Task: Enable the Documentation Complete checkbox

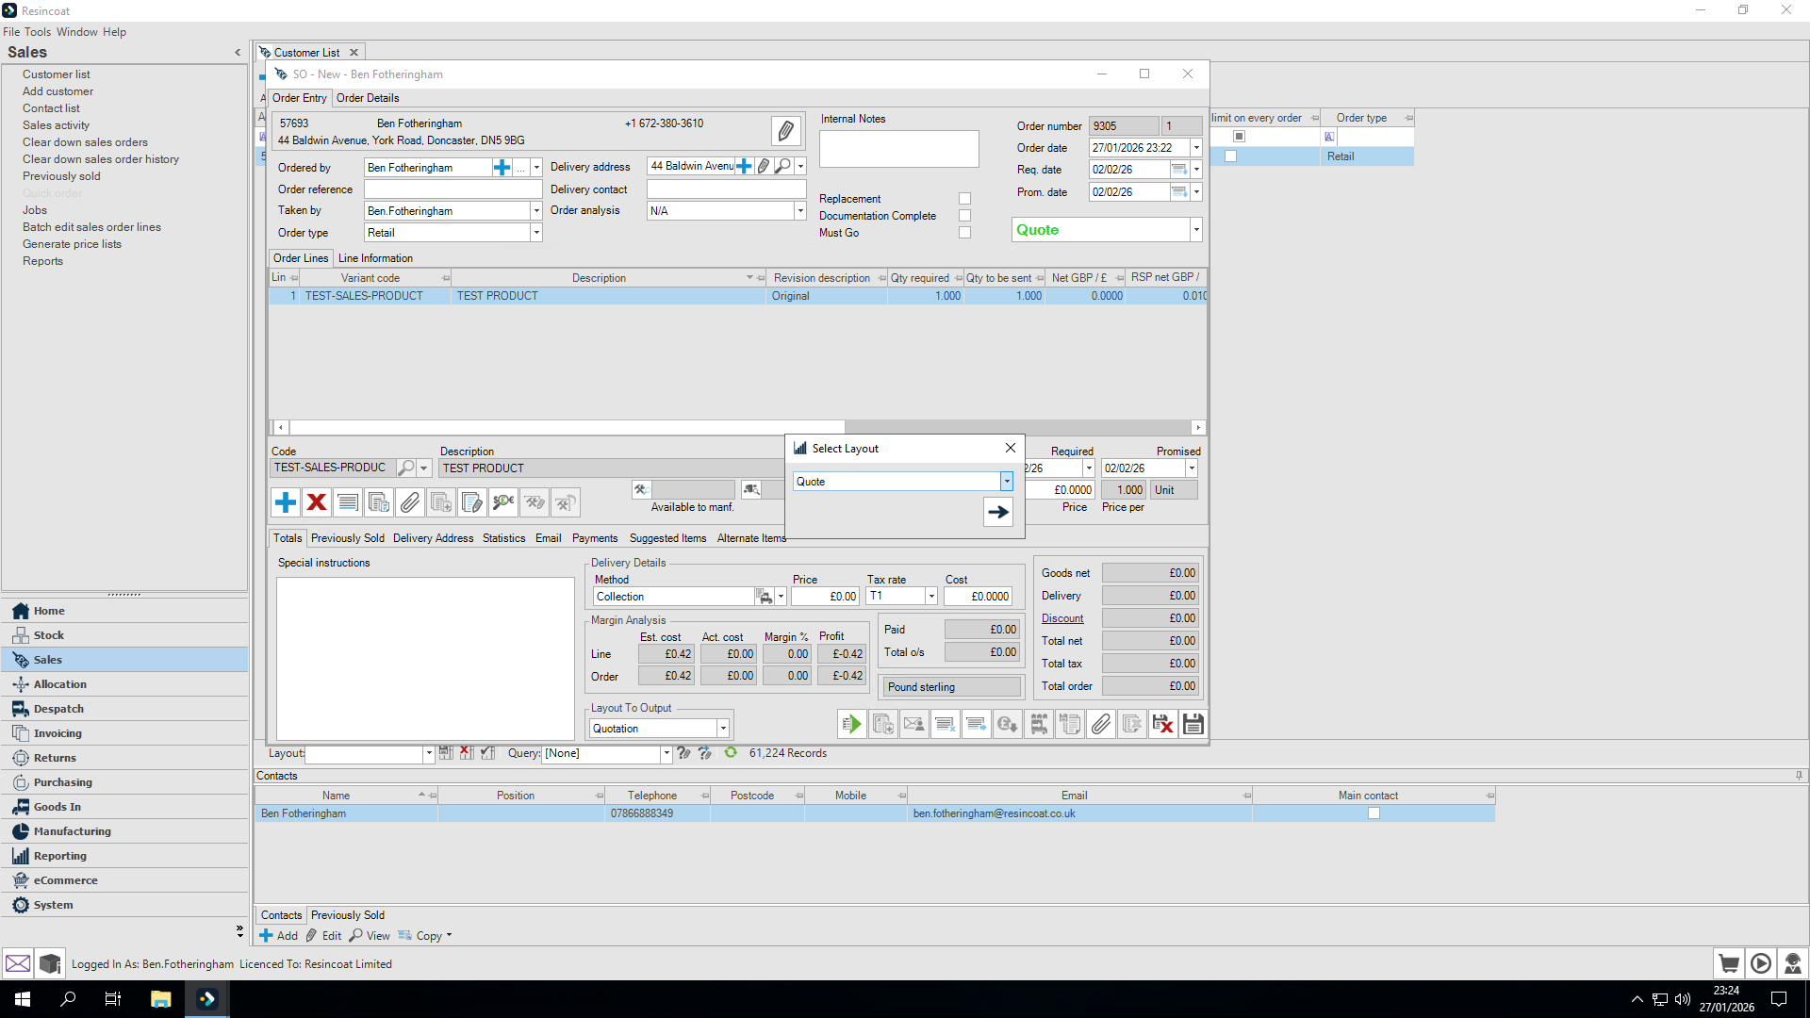Action: pyautogui.click(x=964, y=216)
